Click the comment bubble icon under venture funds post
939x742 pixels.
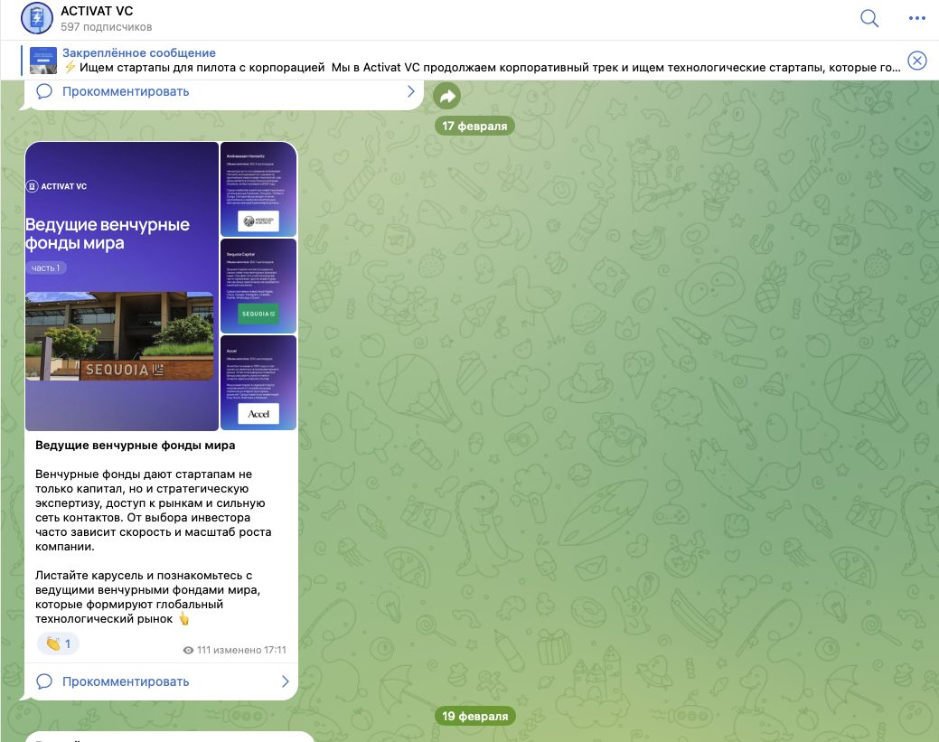tap(44, 681)
